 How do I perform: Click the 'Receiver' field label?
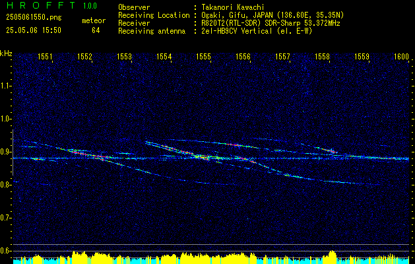point(134,23)
